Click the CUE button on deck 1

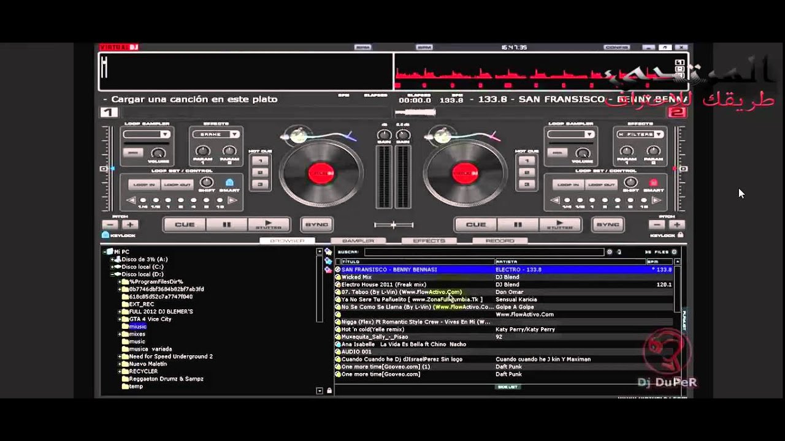tap(184, 225)
